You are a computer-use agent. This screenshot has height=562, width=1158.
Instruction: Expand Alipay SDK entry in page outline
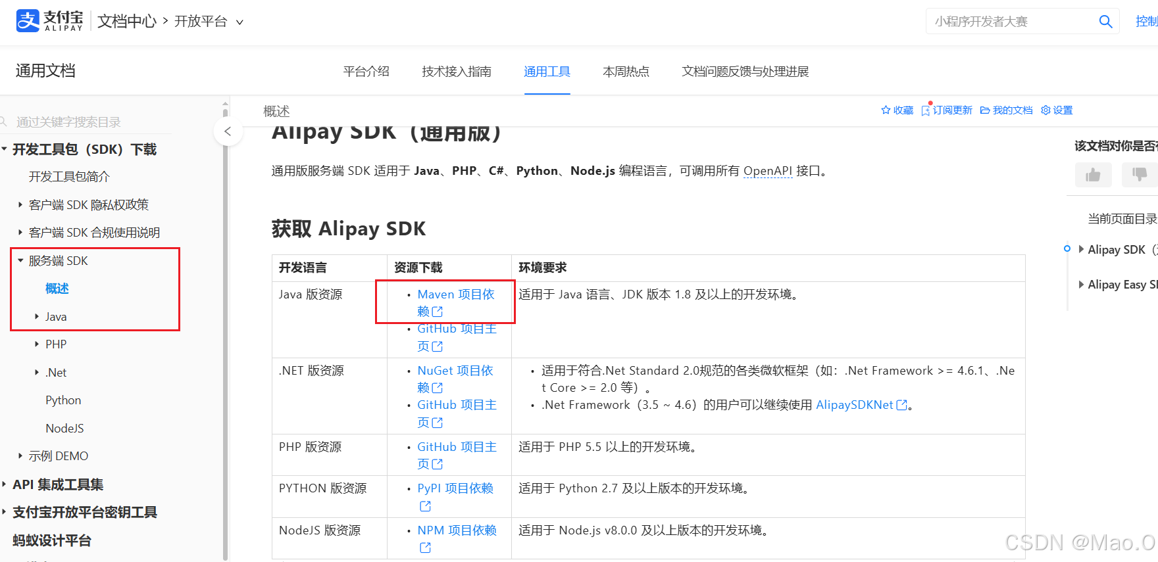(x=1081, y=249)
